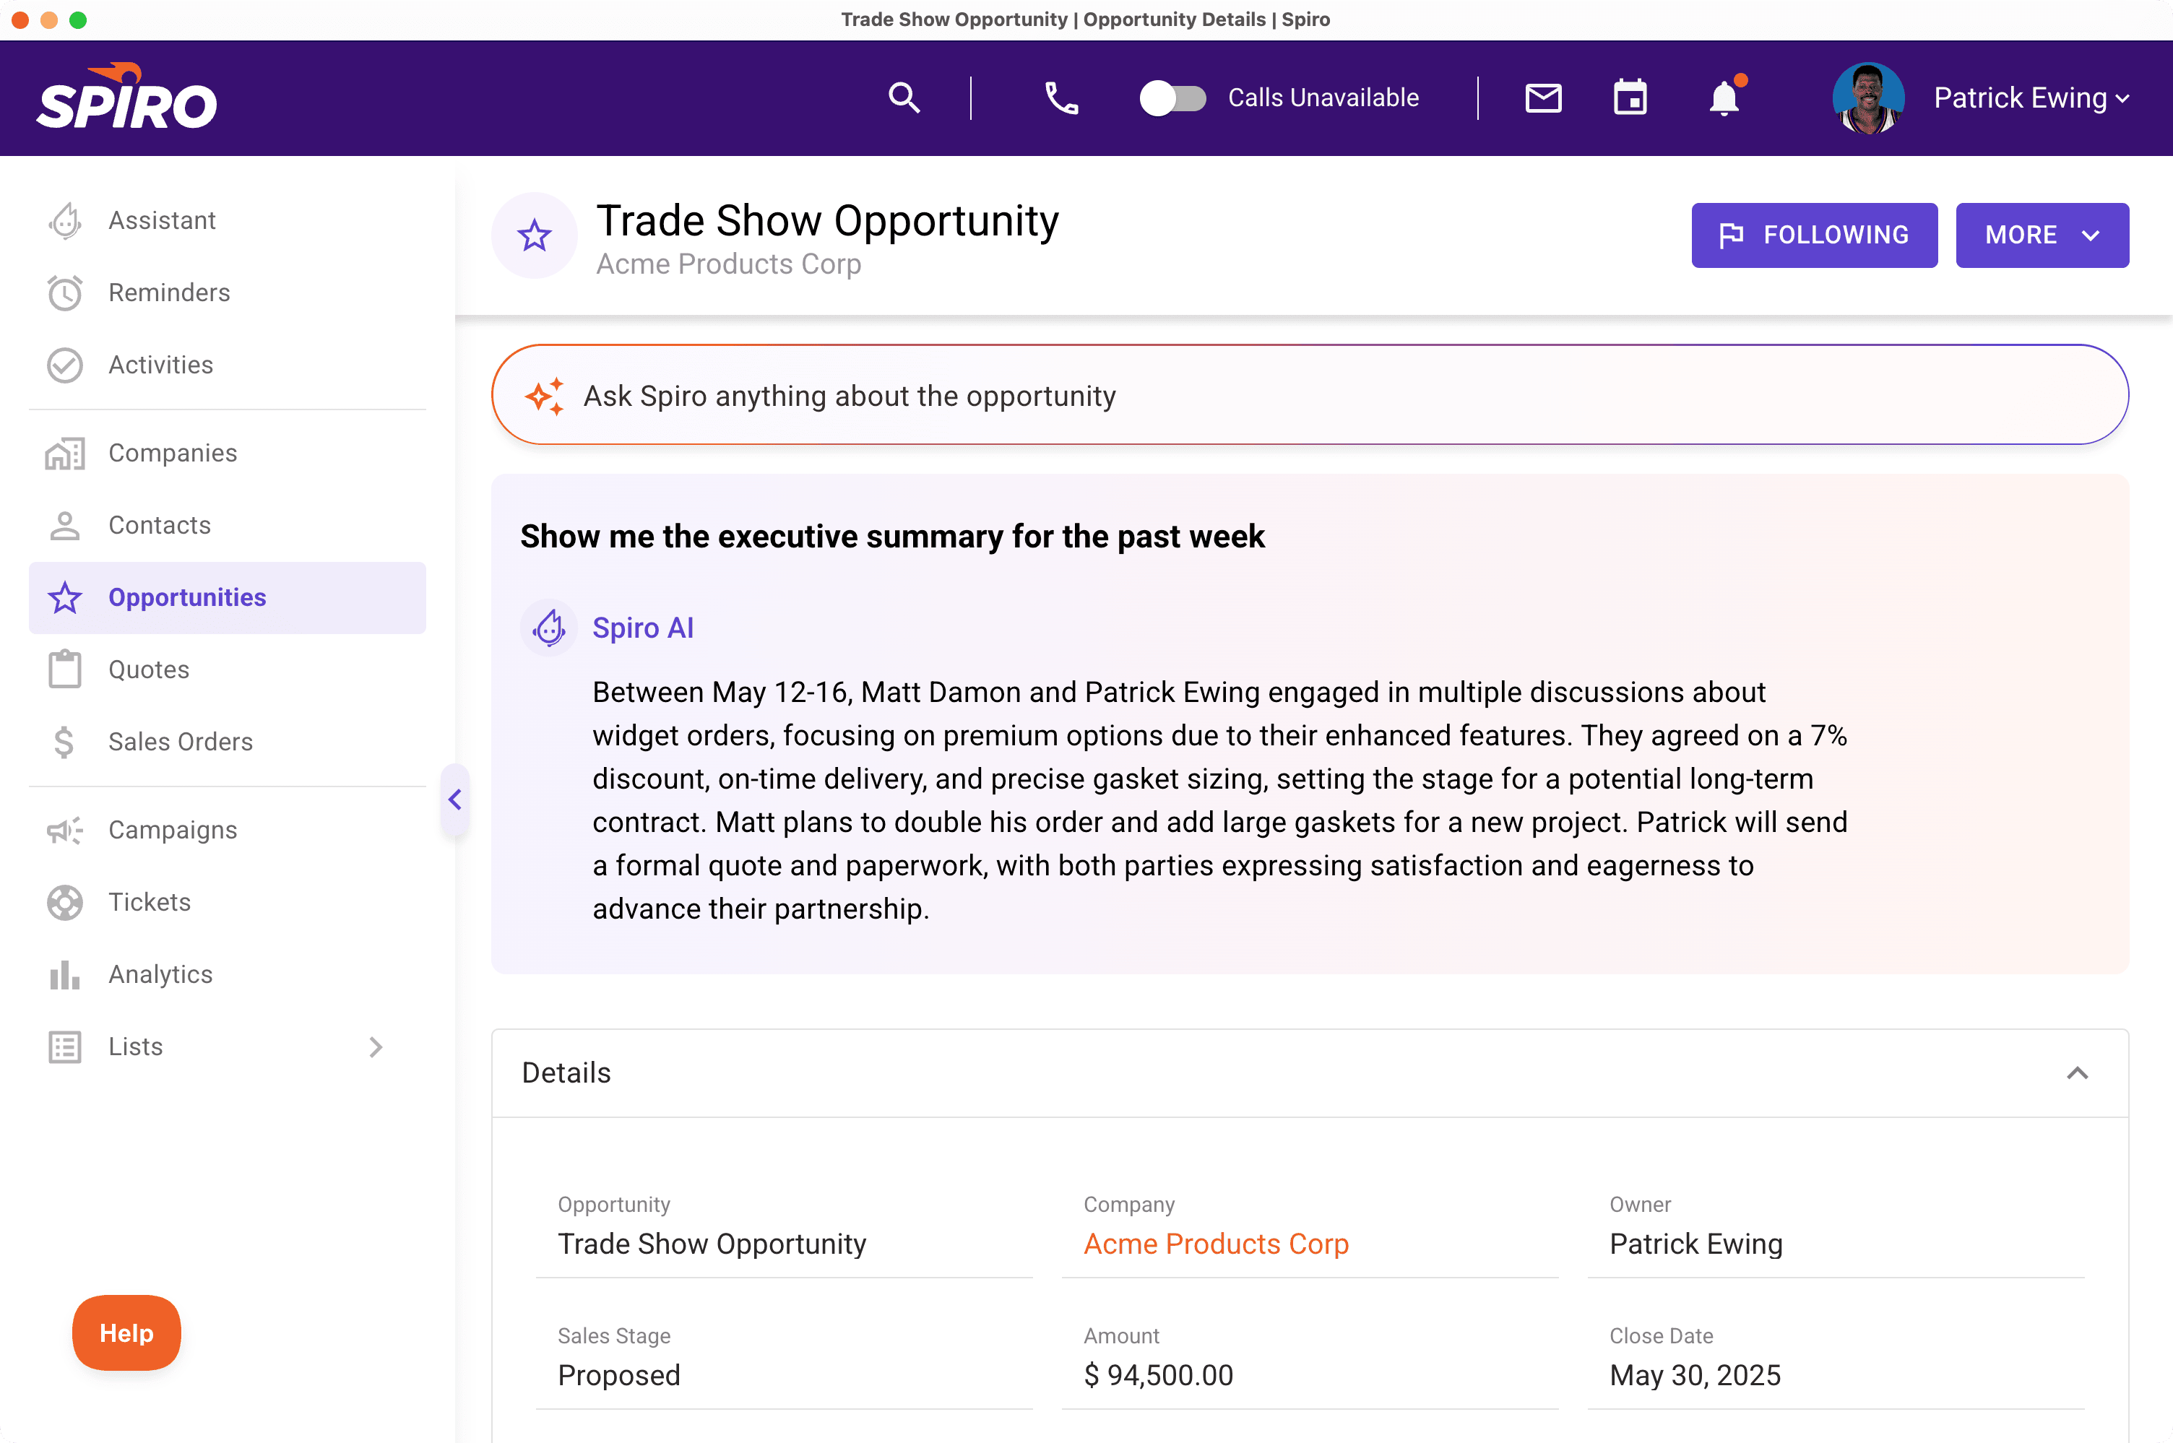
Task: Expand the Lists submenu arrow
Action: pos(376,1047)
